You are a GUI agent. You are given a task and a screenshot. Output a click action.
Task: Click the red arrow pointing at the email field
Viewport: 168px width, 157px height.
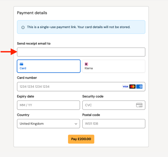(x=9, y=51)
